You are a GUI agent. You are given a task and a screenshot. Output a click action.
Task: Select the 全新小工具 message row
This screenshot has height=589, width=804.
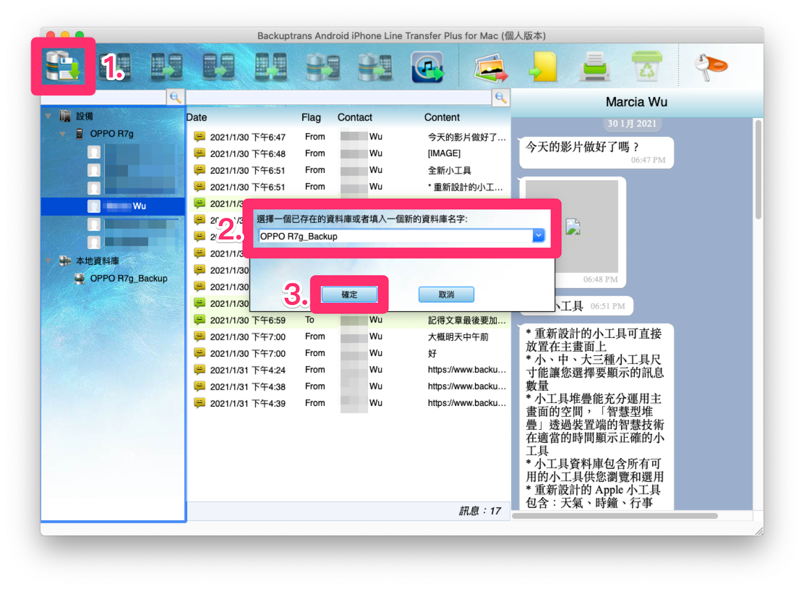(349, 170)
